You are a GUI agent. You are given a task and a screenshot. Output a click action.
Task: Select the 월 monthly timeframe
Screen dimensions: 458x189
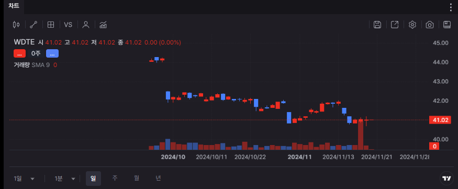[x=137, y=178]
